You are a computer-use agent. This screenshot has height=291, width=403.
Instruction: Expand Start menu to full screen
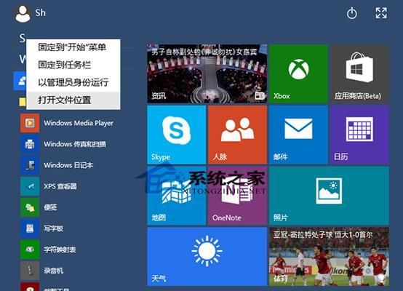point(381,13)
